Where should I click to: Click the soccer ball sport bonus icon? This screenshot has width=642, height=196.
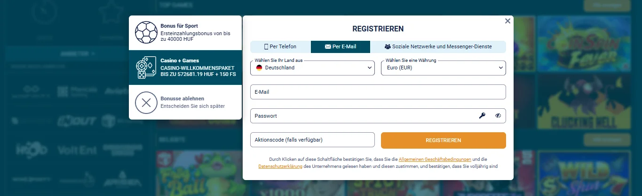coord(146,32)
